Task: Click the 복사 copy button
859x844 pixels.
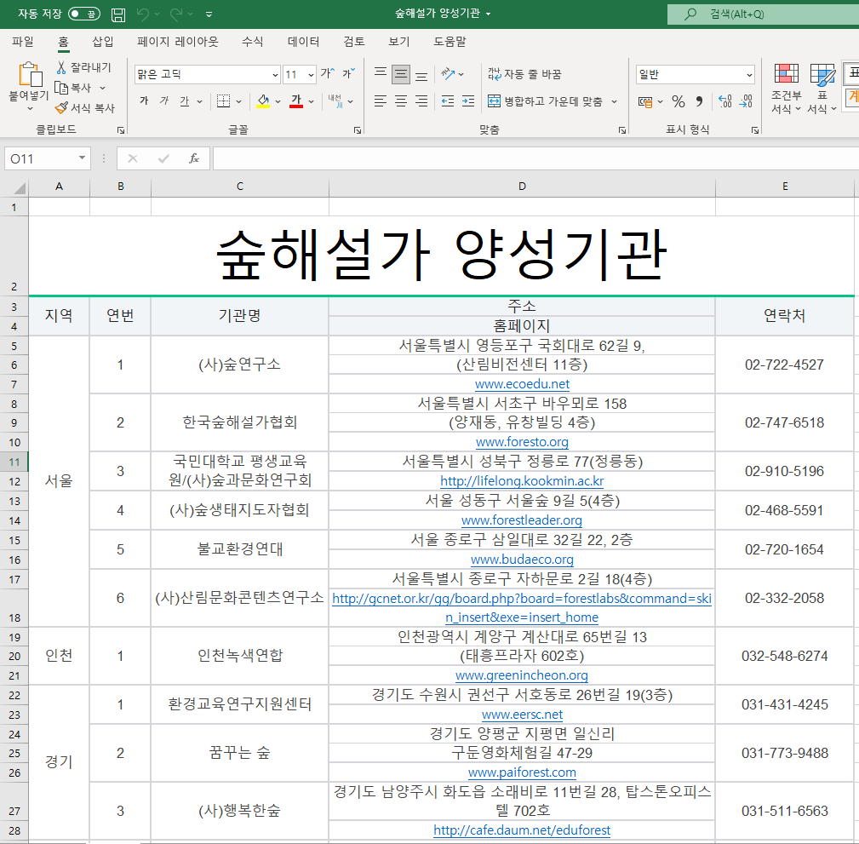Action: [74, 88]
